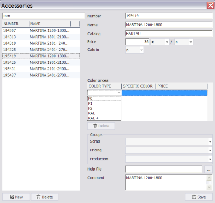Open the Scrap group dropdown

[x=169, y=141]
